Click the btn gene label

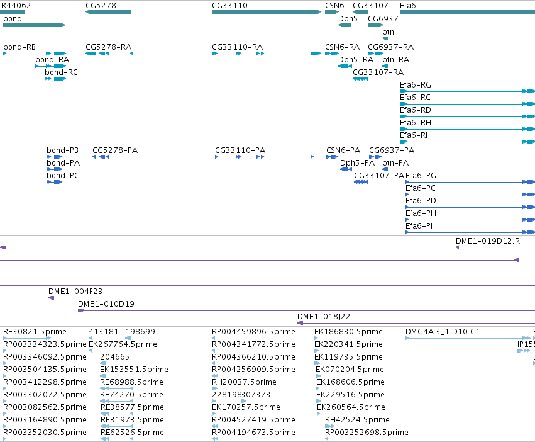[x=388, y=31]
